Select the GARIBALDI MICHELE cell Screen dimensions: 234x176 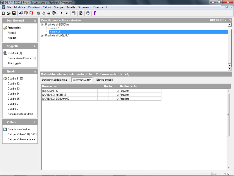[x=69, y=95]
